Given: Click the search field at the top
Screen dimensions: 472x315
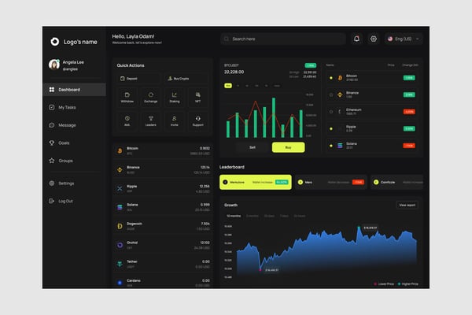Looking at the screenshot, I should (x=283, y=39).
